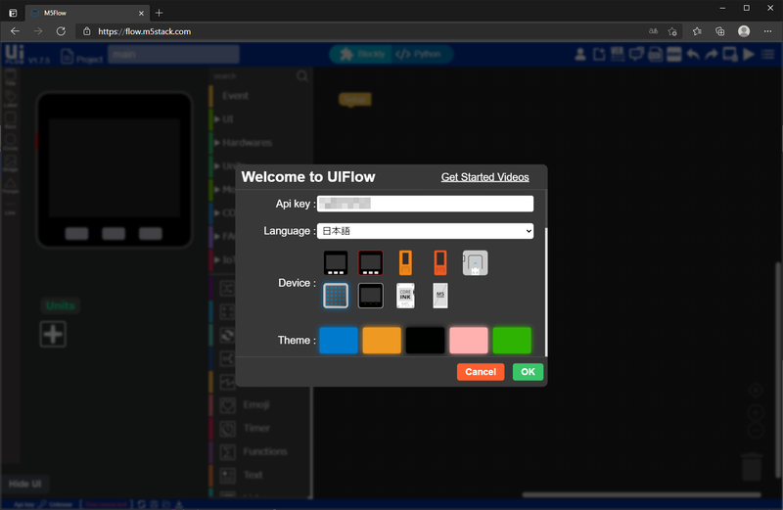This screenshot has height=510, width=783.
Task: Select the gray Atom Lite device
Action: pos(475,262)
